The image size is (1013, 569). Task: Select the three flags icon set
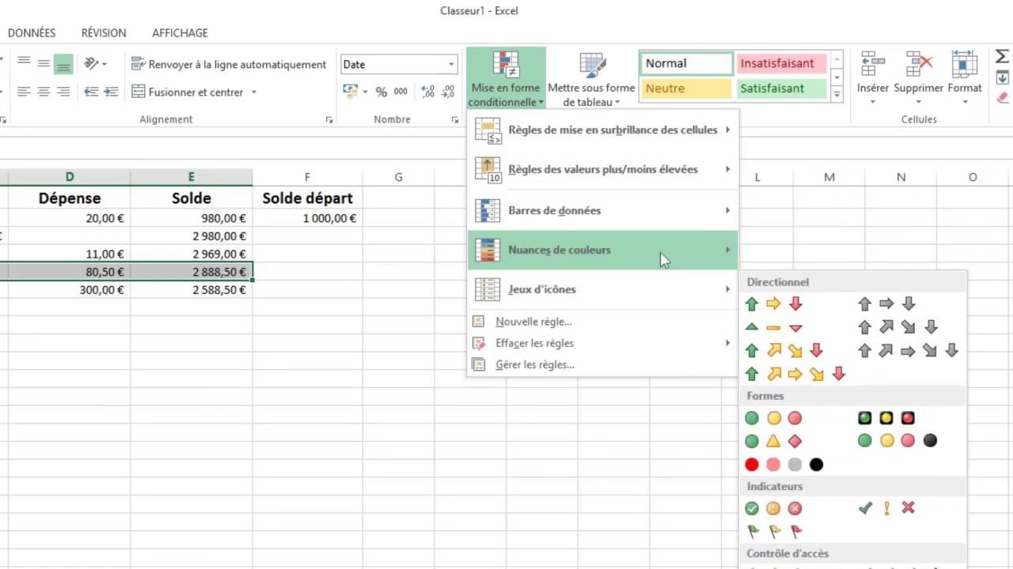pyautogui.click(x=773, y=531)
